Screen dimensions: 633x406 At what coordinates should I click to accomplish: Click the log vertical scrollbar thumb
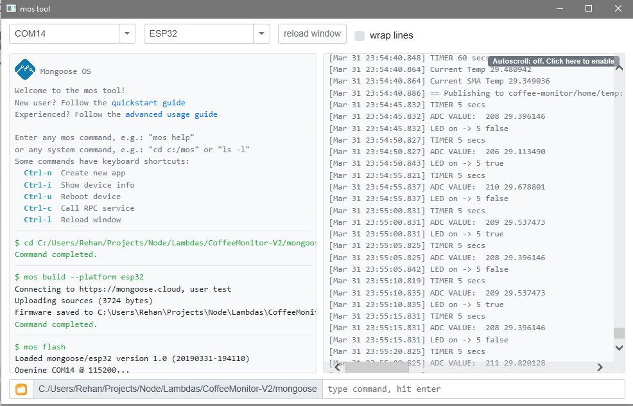pyautogui.click(x=619, y=333)
